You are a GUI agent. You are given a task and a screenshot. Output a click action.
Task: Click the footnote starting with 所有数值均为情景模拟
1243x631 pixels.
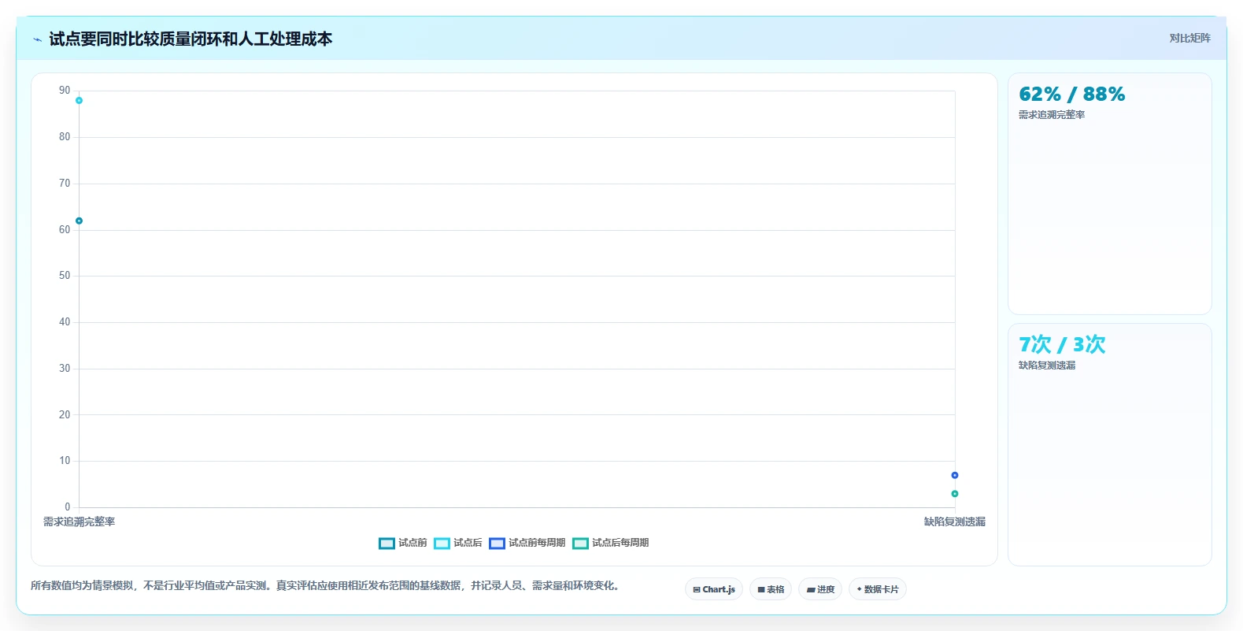(327, 585)
